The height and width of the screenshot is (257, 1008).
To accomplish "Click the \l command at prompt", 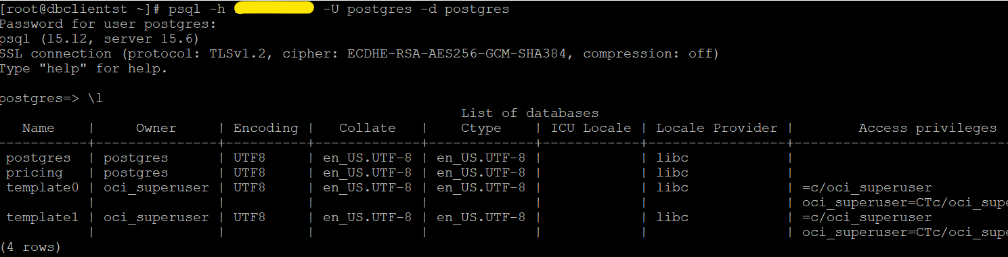I will pyautogui.click(x=95, y=98).
